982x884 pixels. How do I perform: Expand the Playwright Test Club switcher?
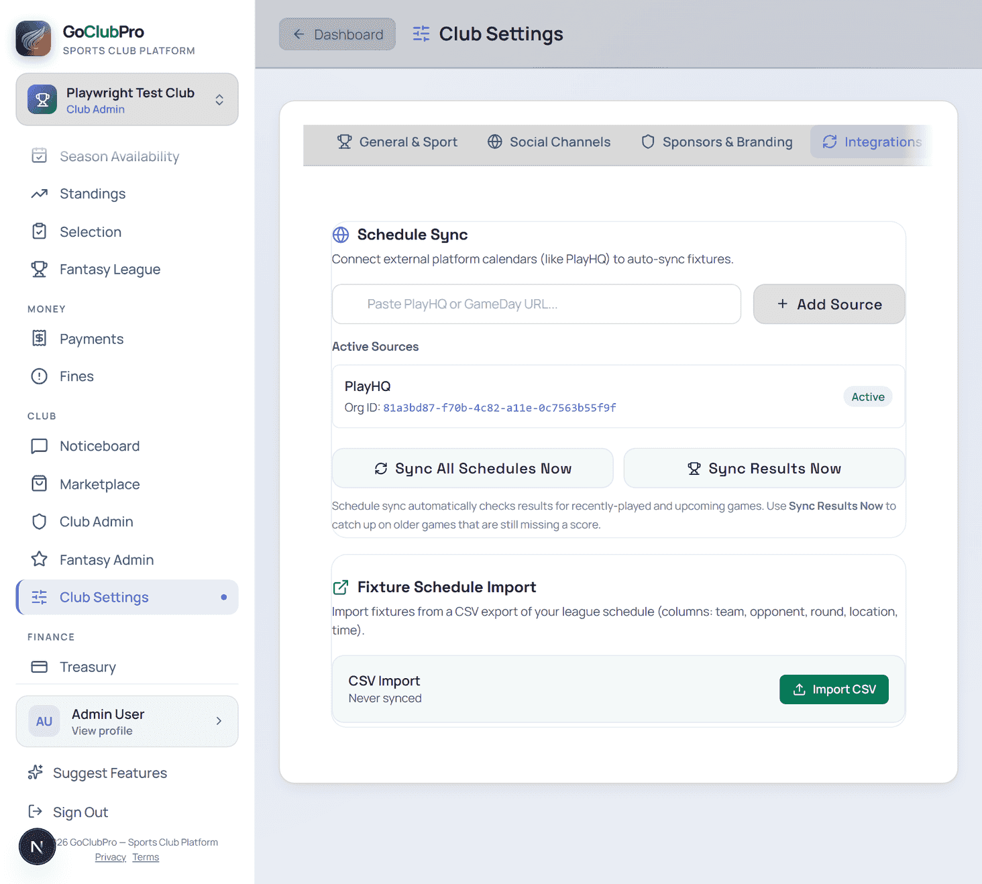(x=127, y=99)
